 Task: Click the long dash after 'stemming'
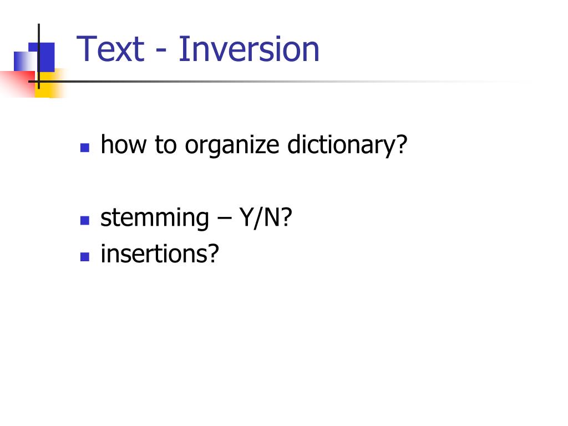224,220
